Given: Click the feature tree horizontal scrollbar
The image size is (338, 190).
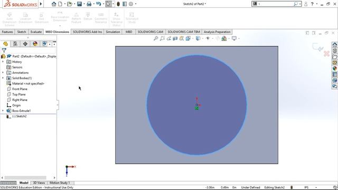Looking at the screenshot, I should (25, 178).
